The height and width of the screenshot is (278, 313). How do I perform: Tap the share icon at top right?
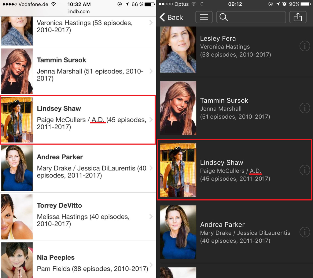298,17
